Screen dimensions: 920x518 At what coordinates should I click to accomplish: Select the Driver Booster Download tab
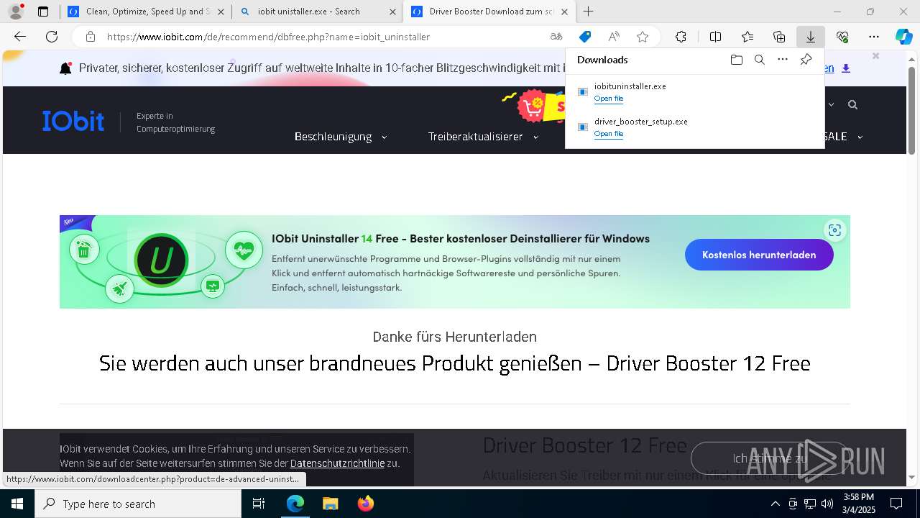point(489,12)
